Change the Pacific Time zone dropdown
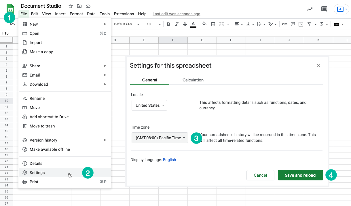Image resolution: width=351 pixels, height=206 pixels. tap(160, 138)
